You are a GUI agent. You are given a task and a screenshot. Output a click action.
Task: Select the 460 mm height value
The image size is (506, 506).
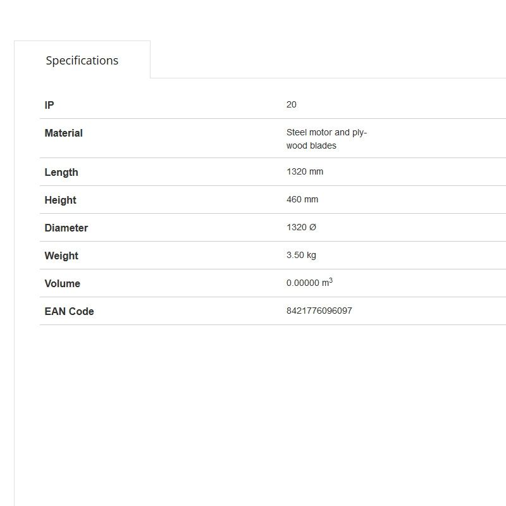click(302, 199)
